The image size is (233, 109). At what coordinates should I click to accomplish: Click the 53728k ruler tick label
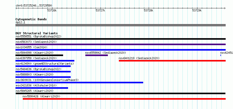149,11
